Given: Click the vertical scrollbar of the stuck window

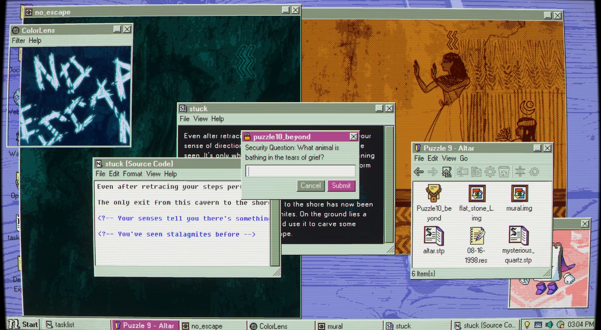Looking at the screenshot, I should point(389,184).
